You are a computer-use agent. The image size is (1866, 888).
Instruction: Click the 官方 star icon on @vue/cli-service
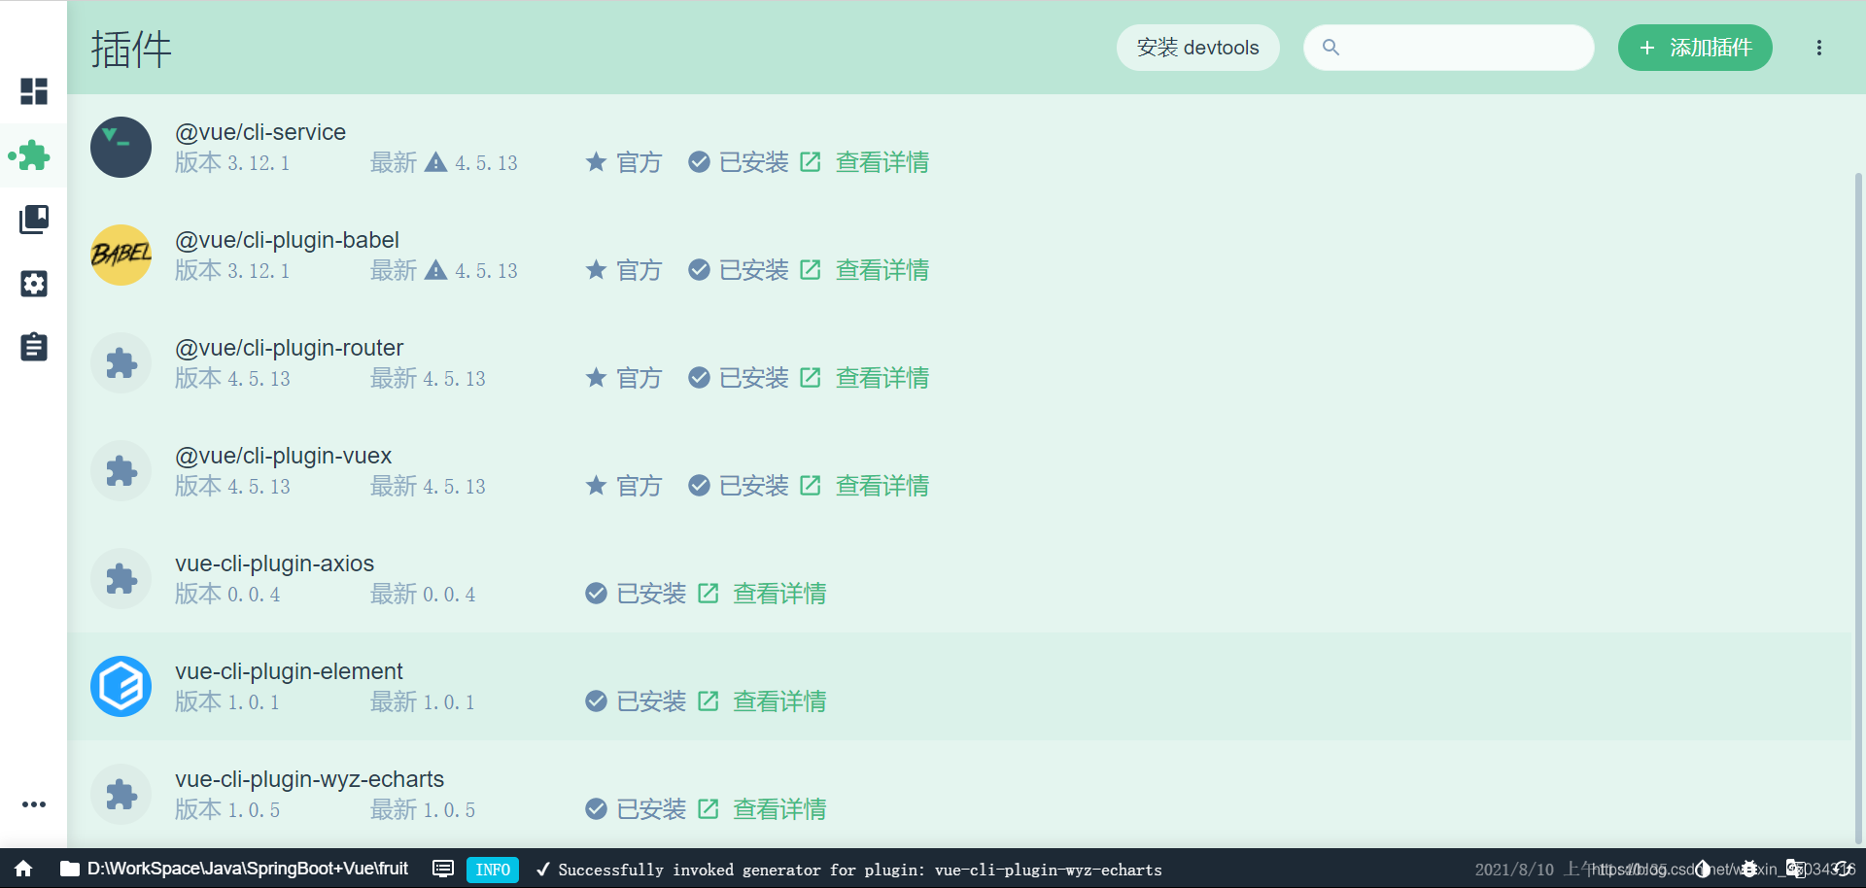click(x=596, y=161)
